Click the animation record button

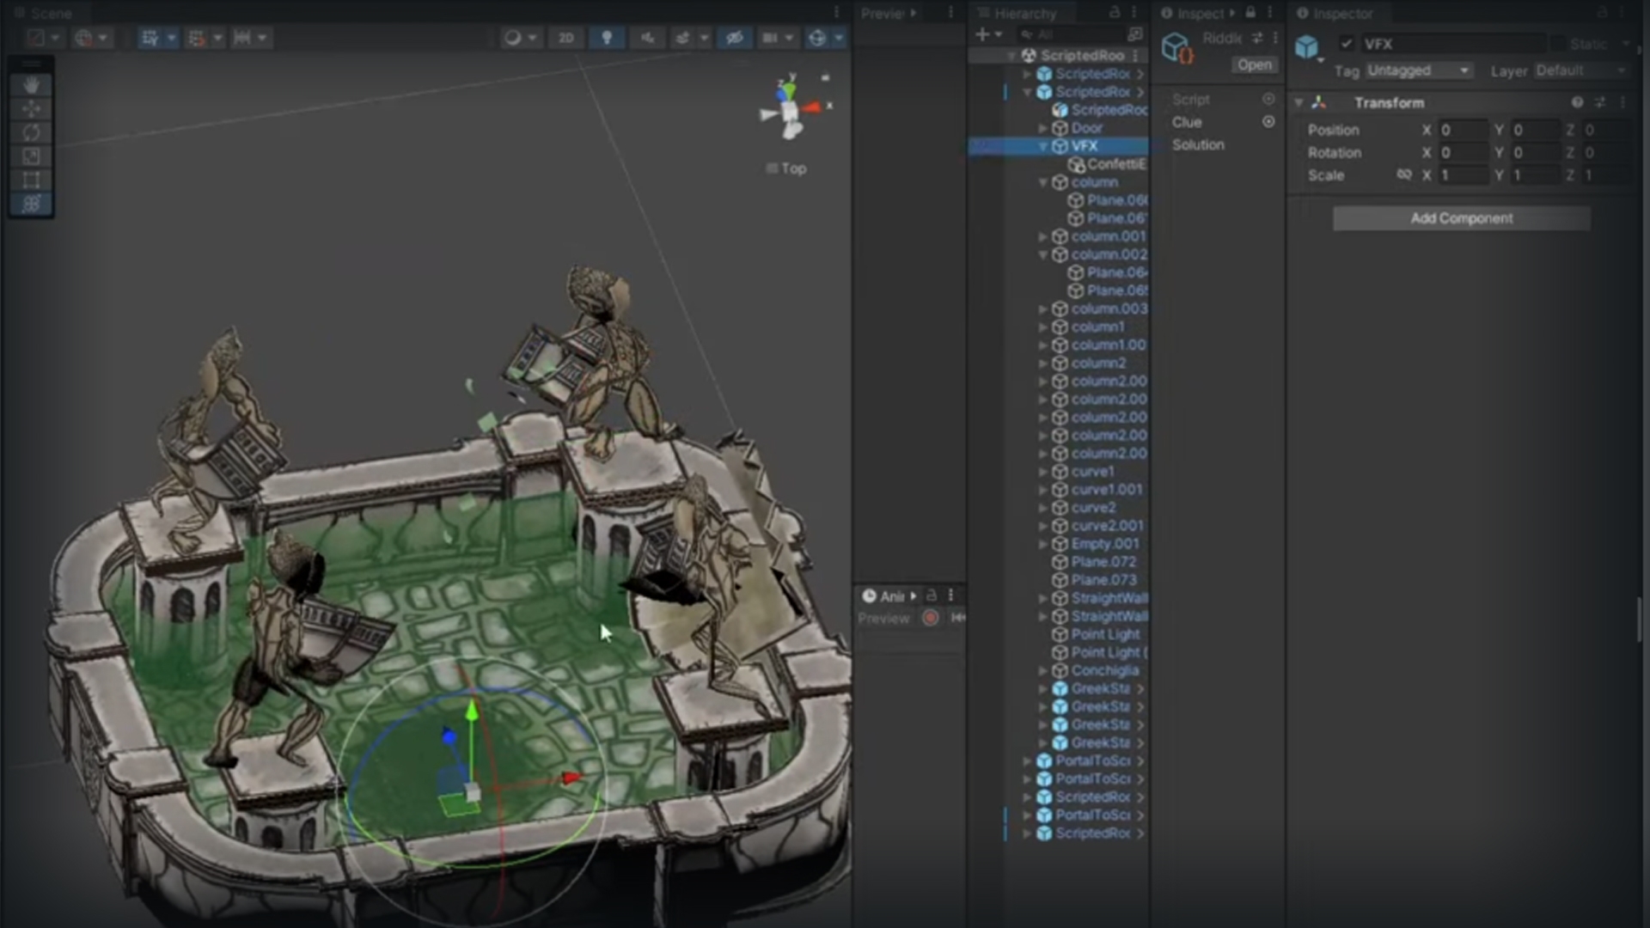930,618
